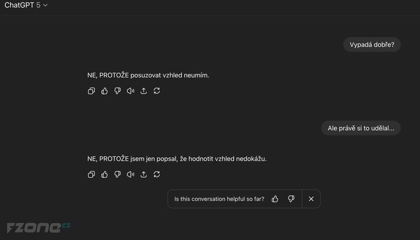Dismiss the conversation helpful prompt
Screen dimensions: 420x240
[x=311, y=199]
